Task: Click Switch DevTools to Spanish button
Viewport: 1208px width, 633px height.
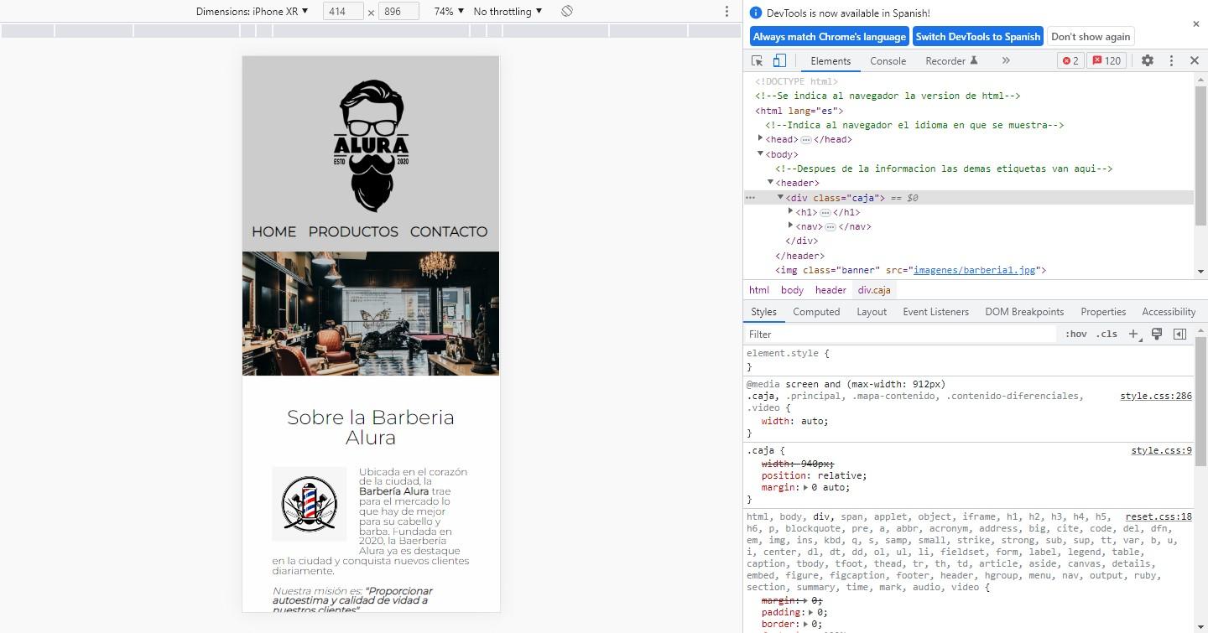Action: (978, 36)
